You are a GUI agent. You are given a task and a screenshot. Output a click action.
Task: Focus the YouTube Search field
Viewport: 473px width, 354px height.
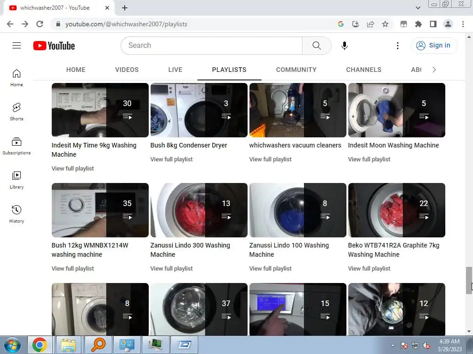[x=212, y=46]
